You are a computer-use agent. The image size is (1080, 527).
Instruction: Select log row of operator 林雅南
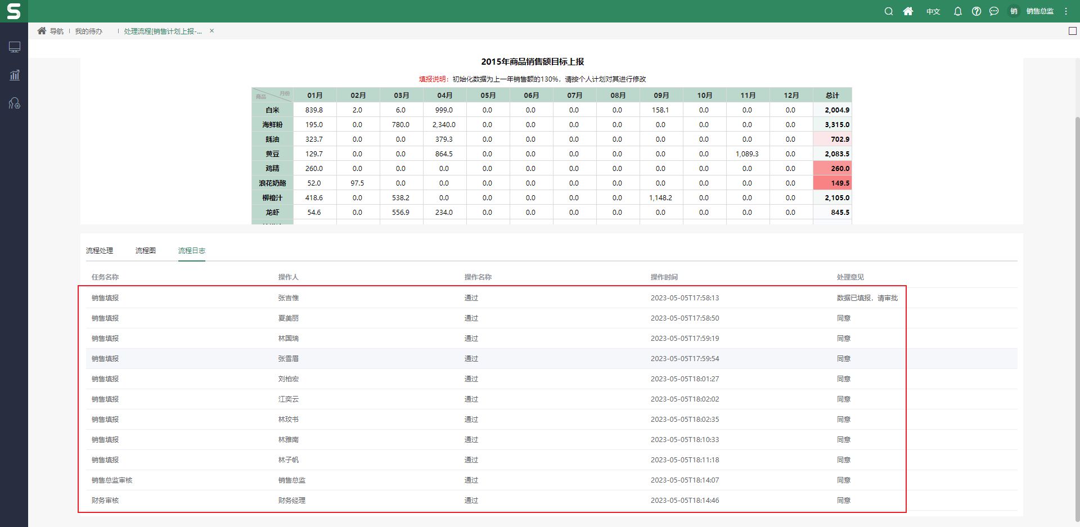pyautogui.click(x=552, y=440)
